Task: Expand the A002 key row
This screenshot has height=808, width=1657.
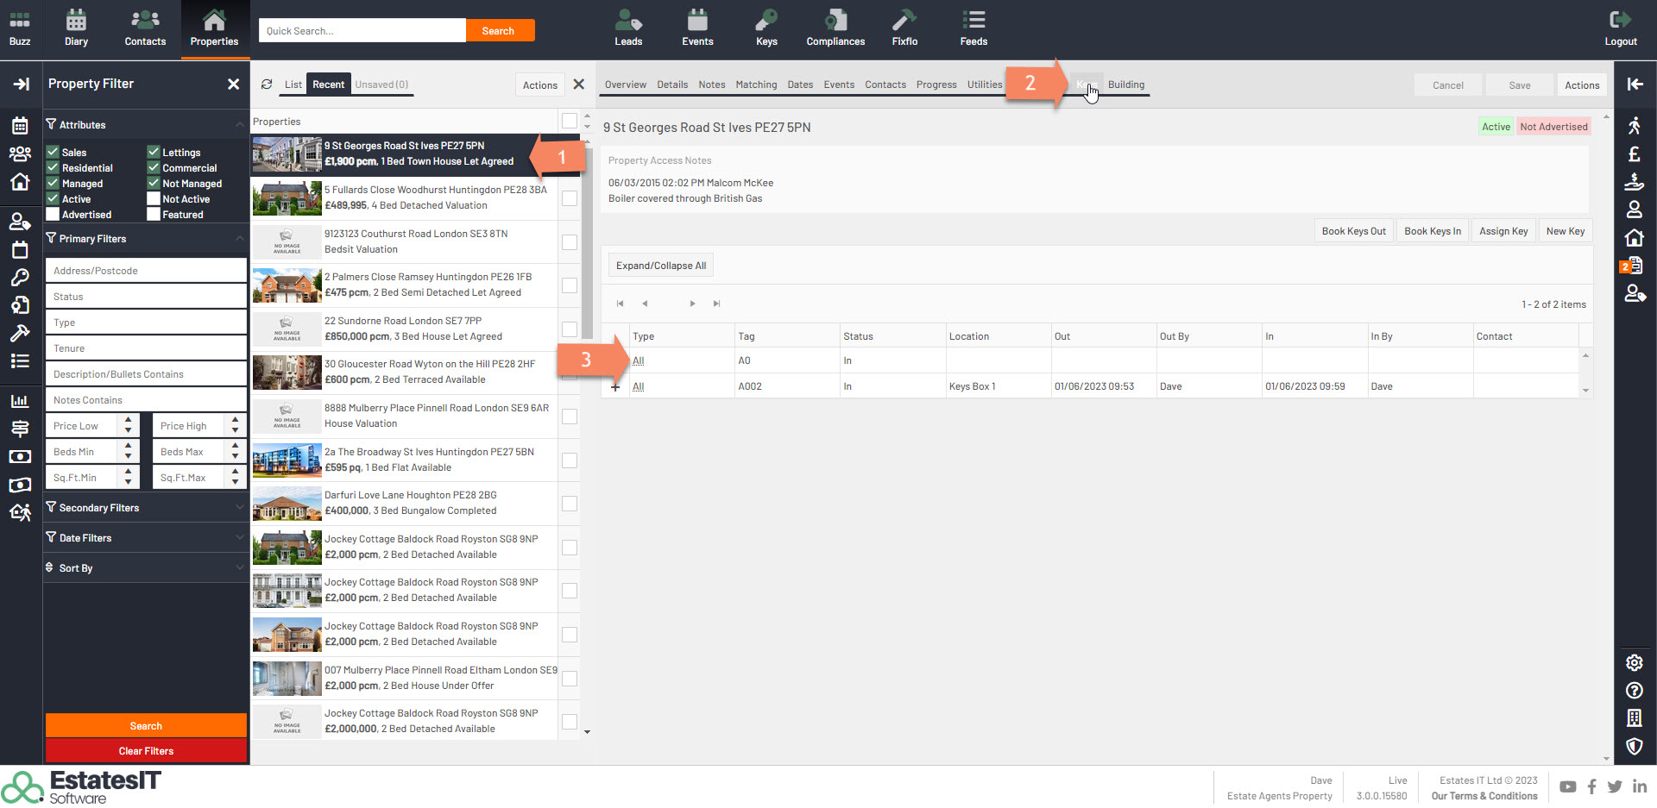Action: (615, 387)
